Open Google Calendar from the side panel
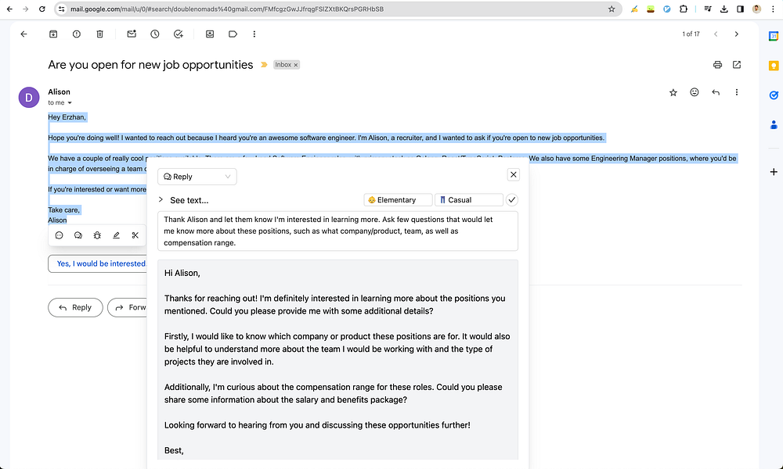 [774, 36]
